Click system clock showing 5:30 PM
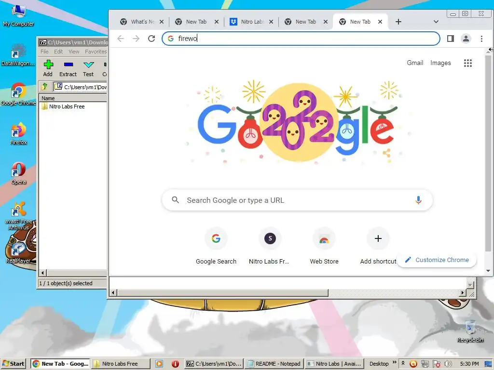This screenshot has width=494, height=370. tap(469, 364)
